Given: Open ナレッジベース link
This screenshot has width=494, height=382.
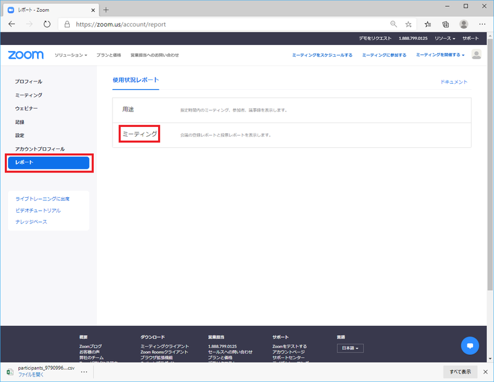Looking at the screenshot, I should [31, 222].
